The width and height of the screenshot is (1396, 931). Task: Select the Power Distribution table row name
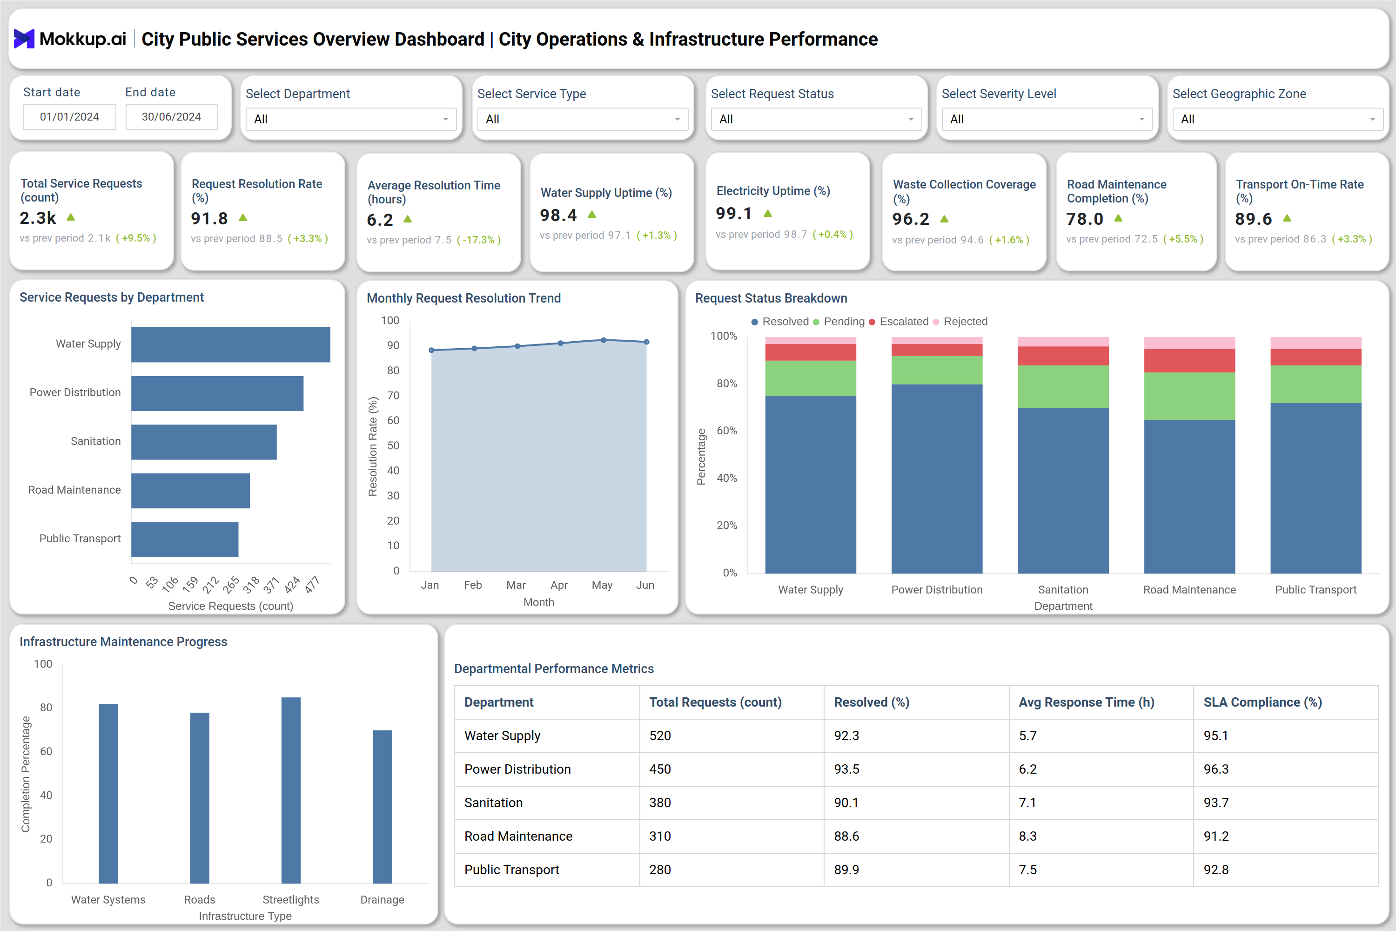coord(517,769)
